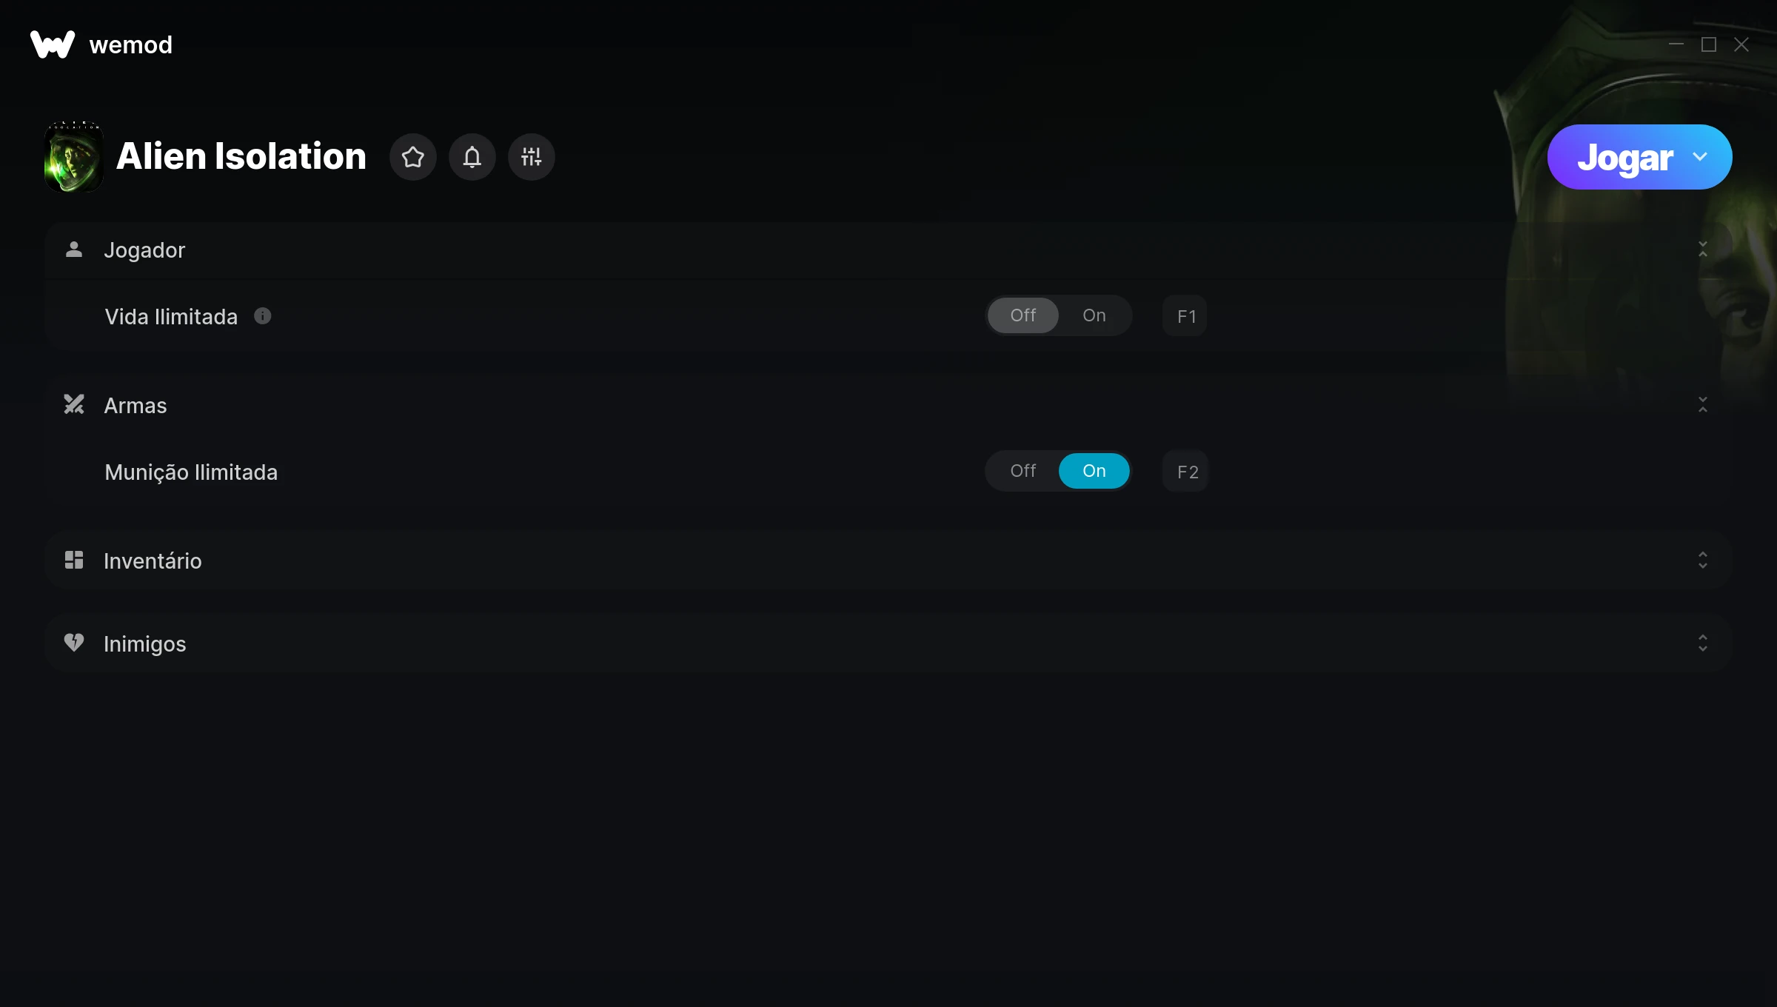Expand the Inventário section

pos(1703,560)
